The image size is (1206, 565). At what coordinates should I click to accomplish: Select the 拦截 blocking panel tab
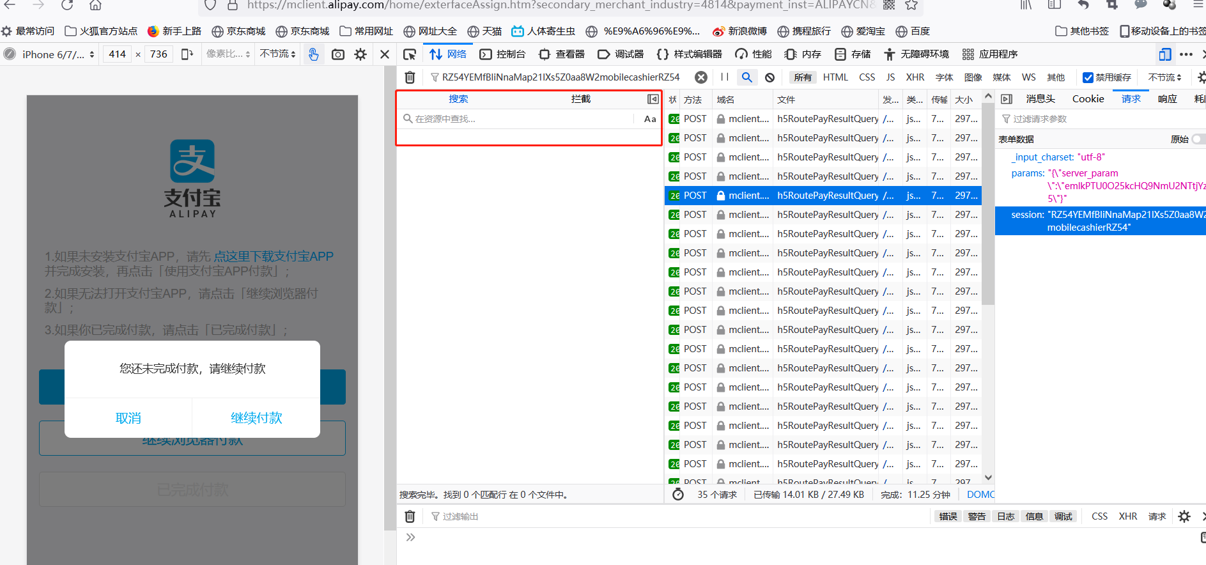click(581, 99)
